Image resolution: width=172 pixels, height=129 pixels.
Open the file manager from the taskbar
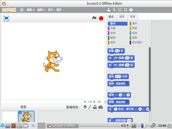(x=8, y=126)
